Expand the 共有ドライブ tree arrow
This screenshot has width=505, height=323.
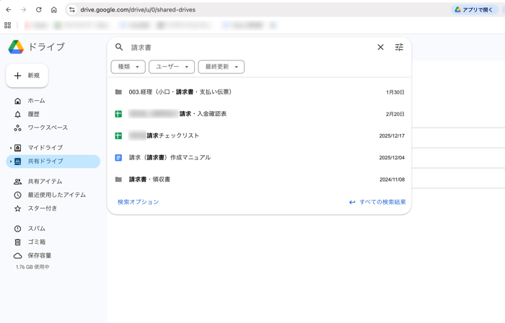click(x=11, y=161)
